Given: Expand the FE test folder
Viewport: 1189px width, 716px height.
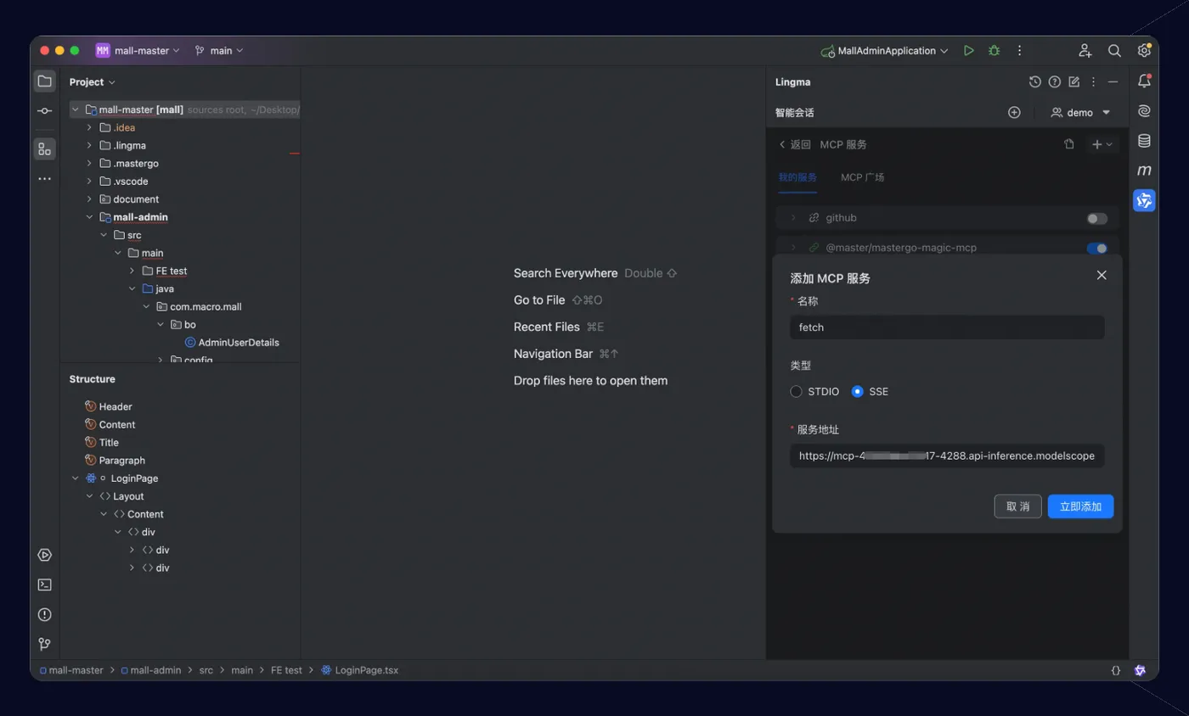Looking at the screenshot, I should pos(132,271).
